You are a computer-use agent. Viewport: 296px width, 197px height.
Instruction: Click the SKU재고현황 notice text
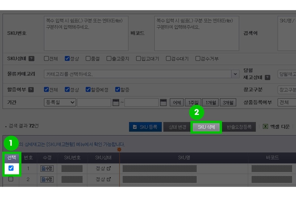tap(72, 144)
